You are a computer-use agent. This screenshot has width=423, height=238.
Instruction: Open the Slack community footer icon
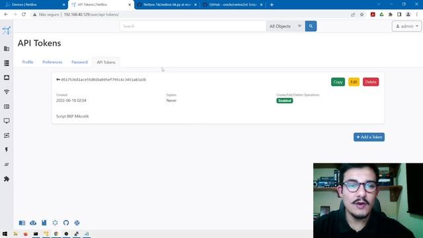tap(77, 223)
